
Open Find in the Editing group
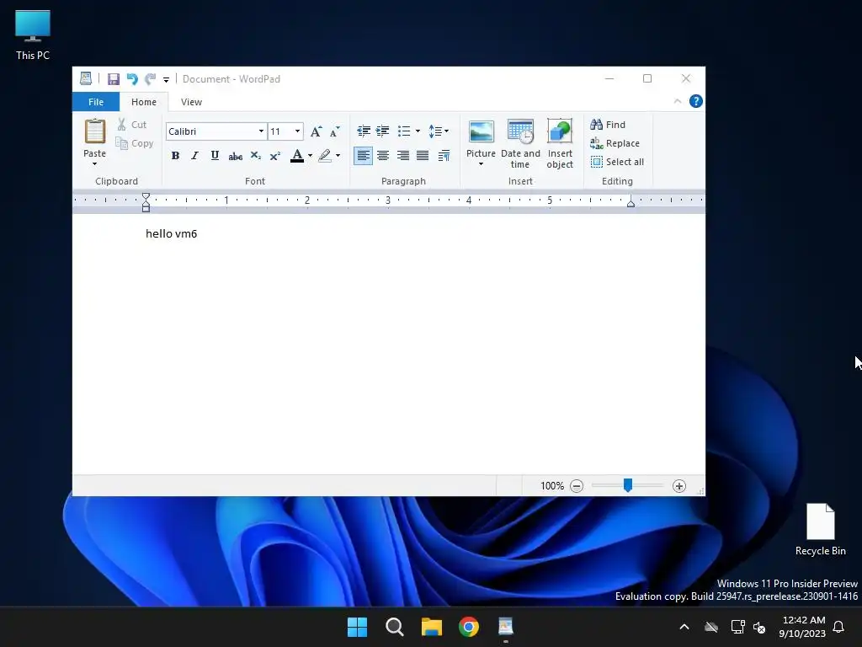[x=608, y=125]
